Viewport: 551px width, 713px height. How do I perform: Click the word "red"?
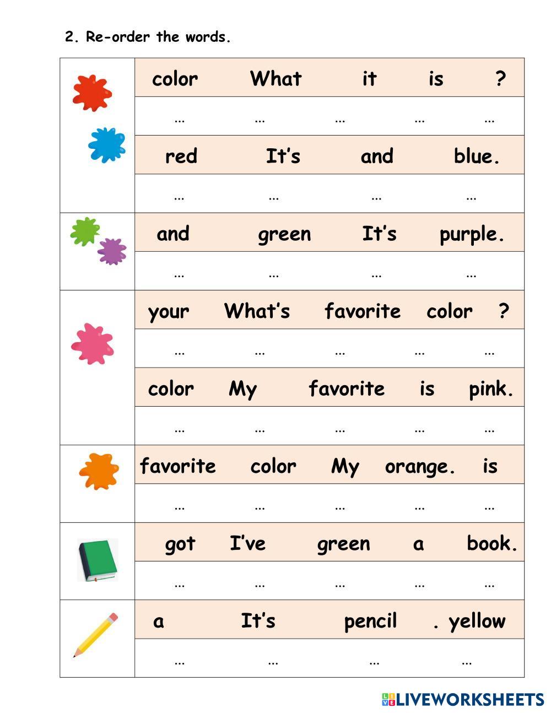pyautogui.click(x=181, y=156)
